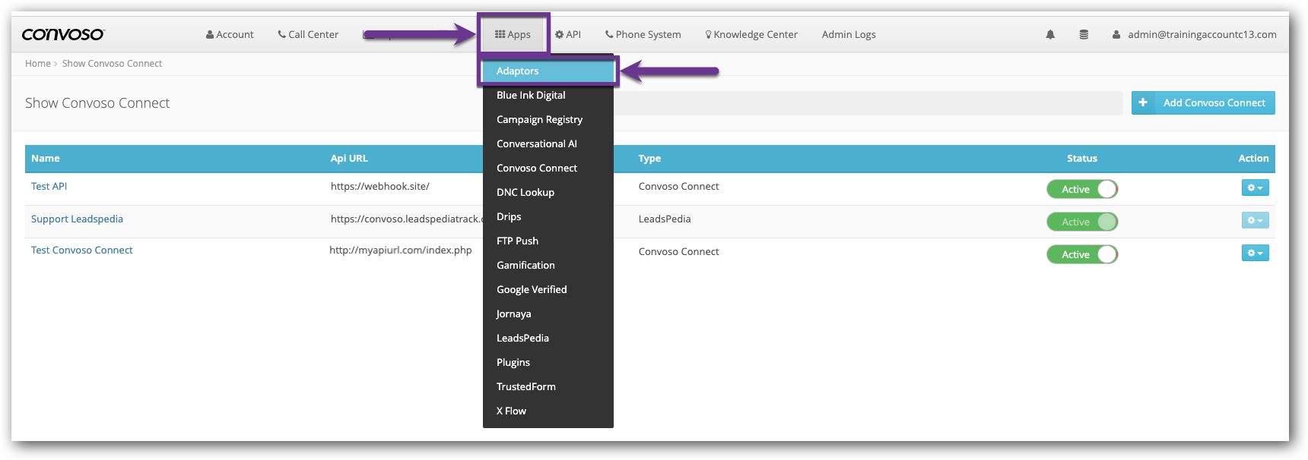Click the Convoso Connect type cell for Test API
This screenshot has height=460, width=1308.
[x=678, y=186]
